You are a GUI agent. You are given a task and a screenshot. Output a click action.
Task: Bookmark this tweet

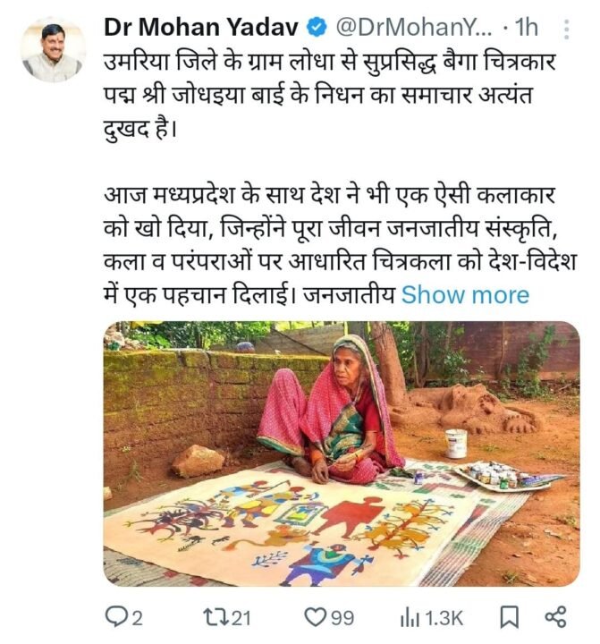[508, 617]
